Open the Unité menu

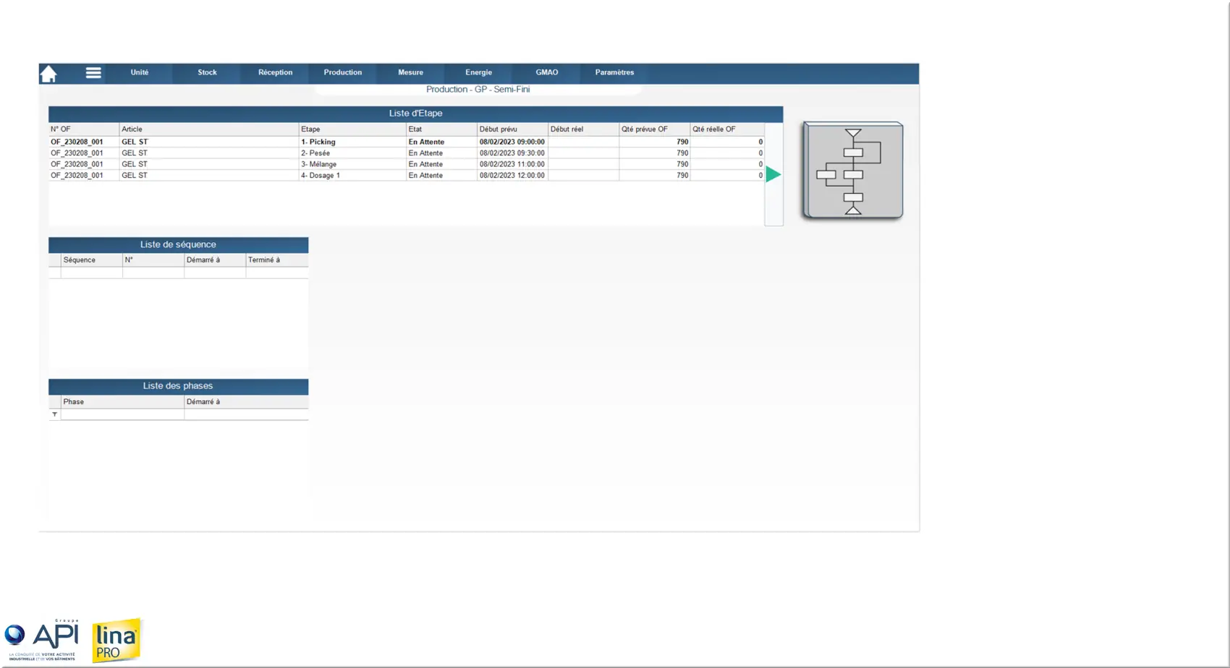140,72
